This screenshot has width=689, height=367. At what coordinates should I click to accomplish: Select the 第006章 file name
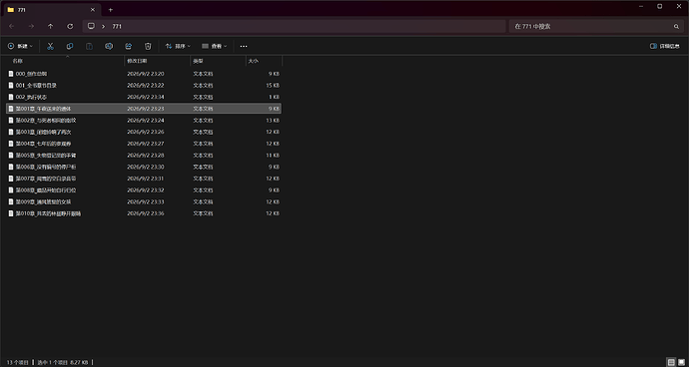tap(46, 167)
